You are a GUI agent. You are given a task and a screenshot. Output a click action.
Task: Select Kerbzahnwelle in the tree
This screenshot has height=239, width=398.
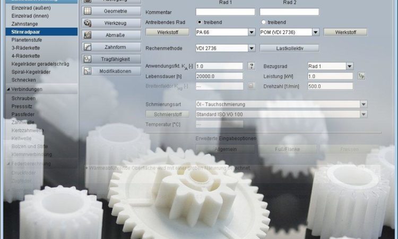[28, 130]
